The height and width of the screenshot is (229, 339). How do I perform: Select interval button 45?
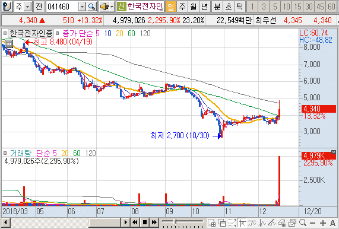coord(321,7)
